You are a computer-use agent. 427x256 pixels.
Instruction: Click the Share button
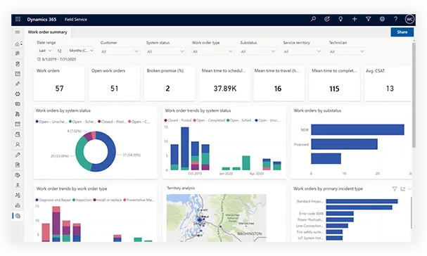[x=402, y=32]
